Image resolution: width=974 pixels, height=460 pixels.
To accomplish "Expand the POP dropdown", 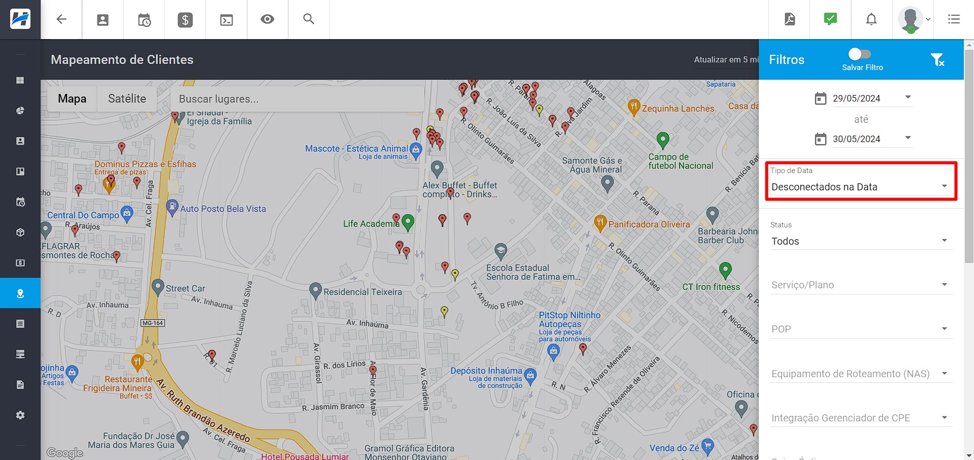I will click(x=861, y=329).
